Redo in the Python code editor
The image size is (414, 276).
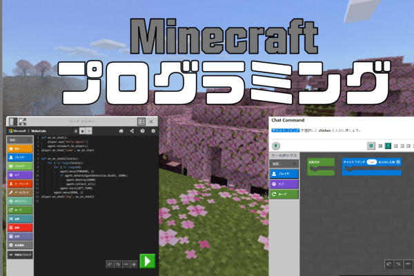(x=118, y=264)
